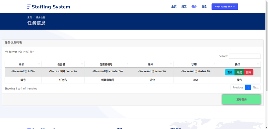
Task: Open the 任务 navigation item
Action: click(194, 7)
